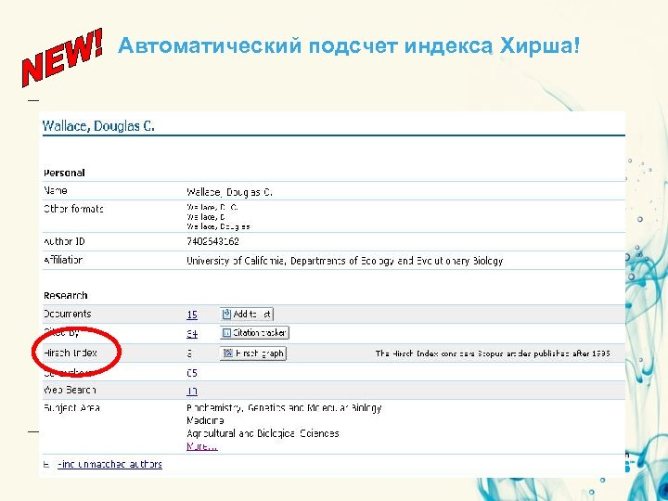Select the author heading Wallace, Douglas C.
The height and width of the screenshot is (501, 668).
click(98, 126)
